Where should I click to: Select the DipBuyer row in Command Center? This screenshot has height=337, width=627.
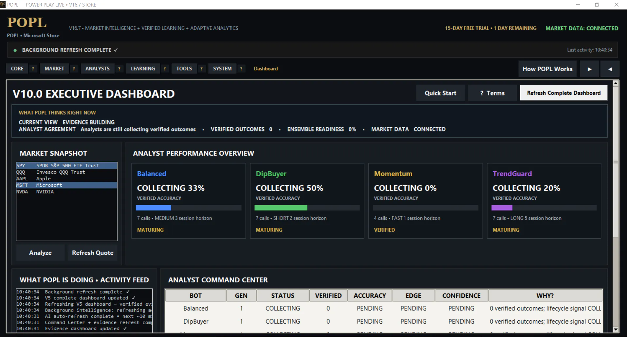point(384,321)
